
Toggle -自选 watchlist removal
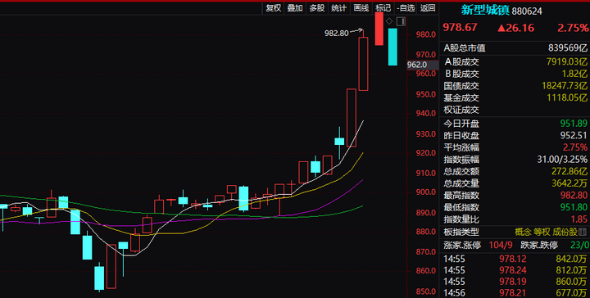(x=406, y=8)
